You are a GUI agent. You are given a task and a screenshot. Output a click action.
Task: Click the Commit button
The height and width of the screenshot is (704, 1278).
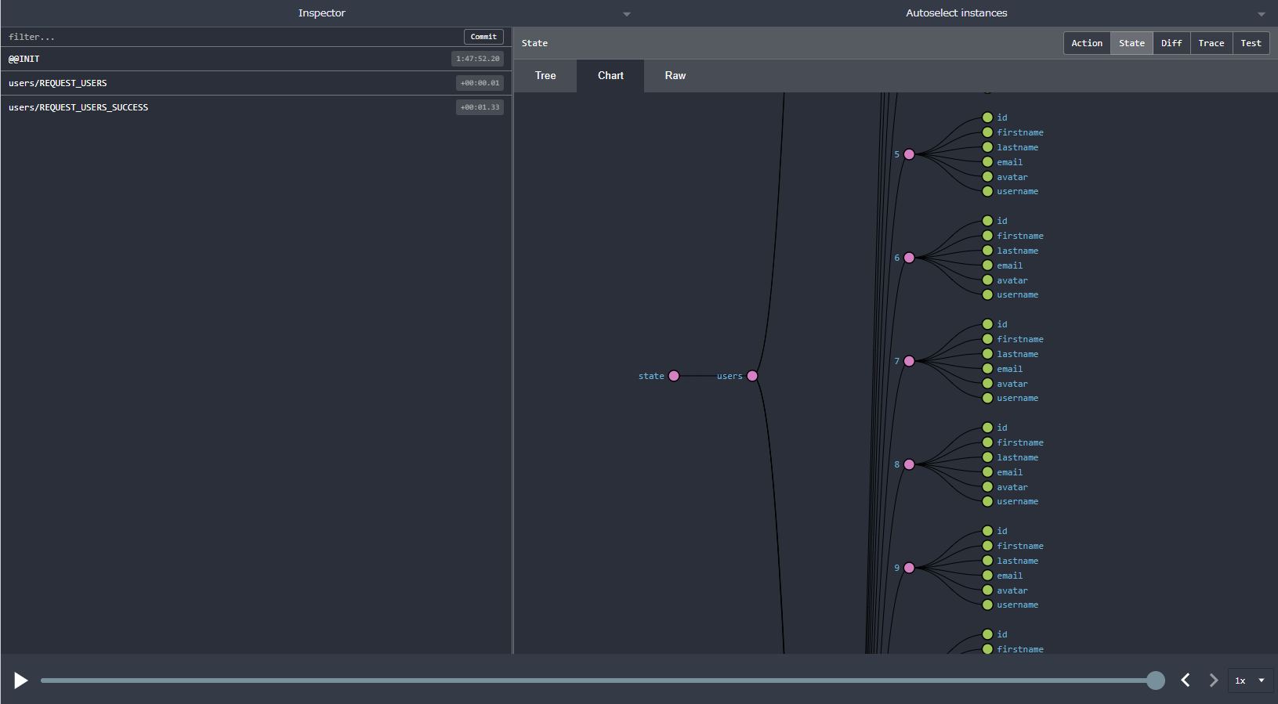coord(483,37)
